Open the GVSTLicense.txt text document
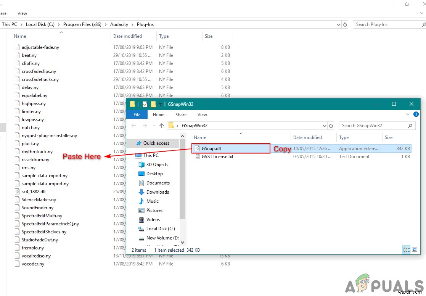 tap(217, 157)
